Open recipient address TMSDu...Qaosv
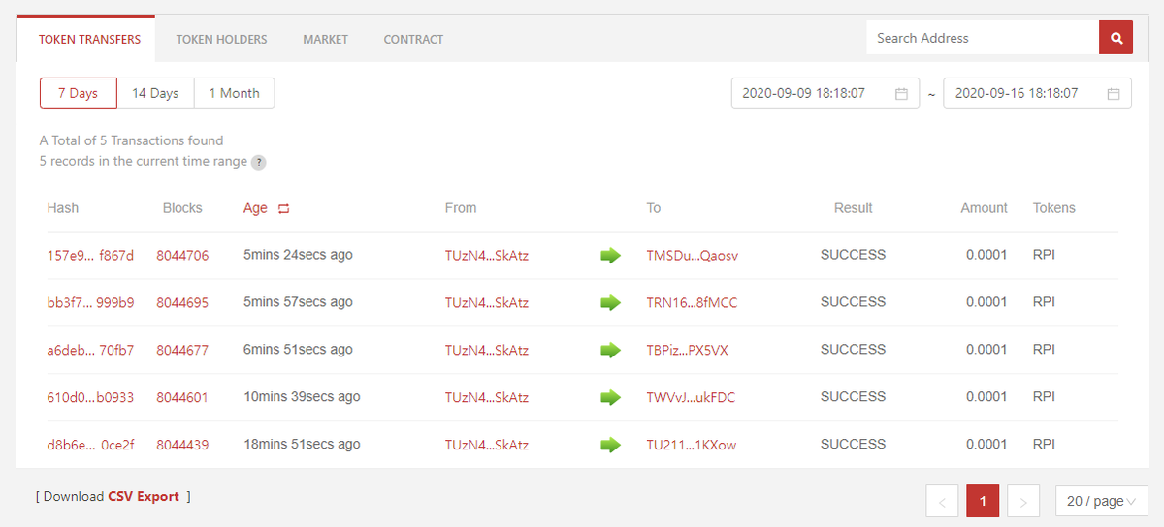Screen dimensions: 1164x527 click(693, 256)
